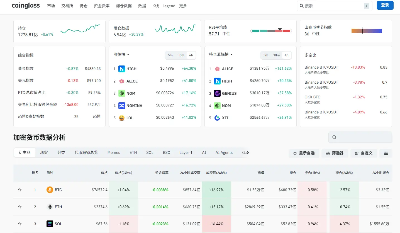Select 4h timeframe in 涨幅榜
The image size is (400, 233).
point(191,55)
